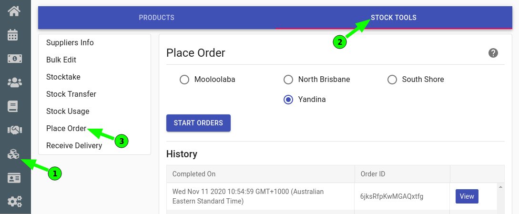Choose the South Shore radio option
This screenshot has width=519, height=214.
tap(392, 80)
